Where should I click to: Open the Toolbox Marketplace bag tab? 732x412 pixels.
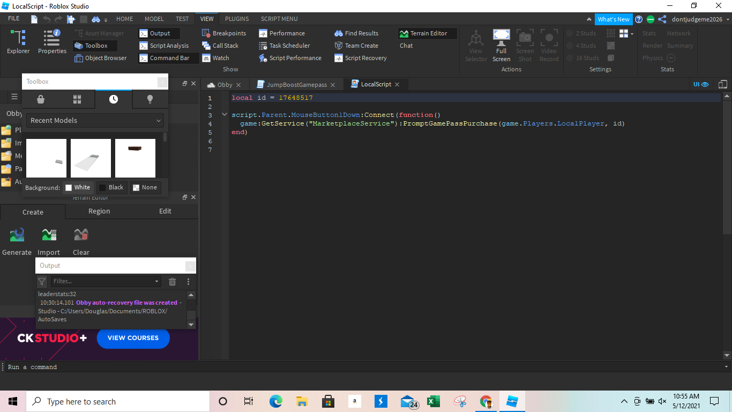40,99
